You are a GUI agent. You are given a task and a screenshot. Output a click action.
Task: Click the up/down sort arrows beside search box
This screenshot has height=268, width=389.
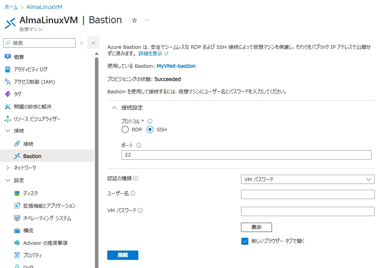click(x=82, y=43)
